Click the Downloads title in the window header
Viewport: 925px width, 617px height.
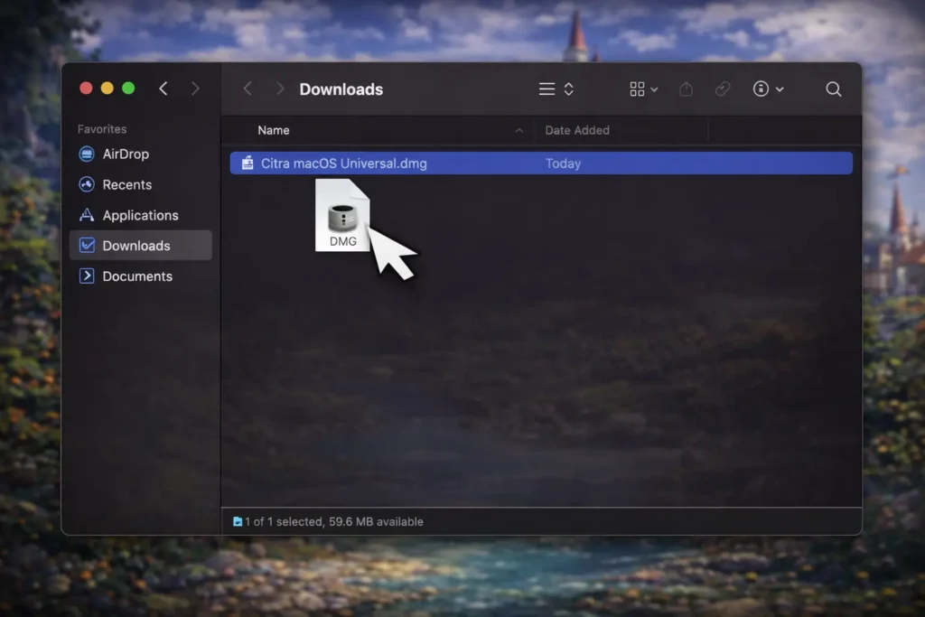point(341,89)
